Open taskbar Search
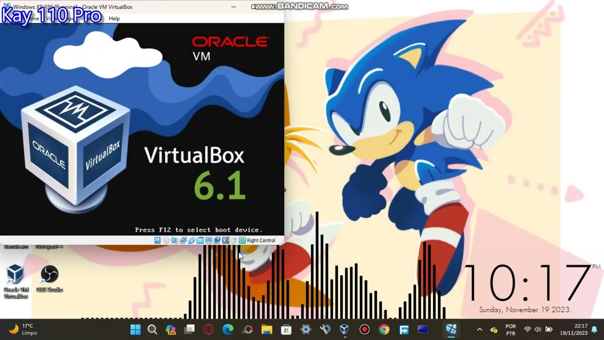 pos(152,329)
